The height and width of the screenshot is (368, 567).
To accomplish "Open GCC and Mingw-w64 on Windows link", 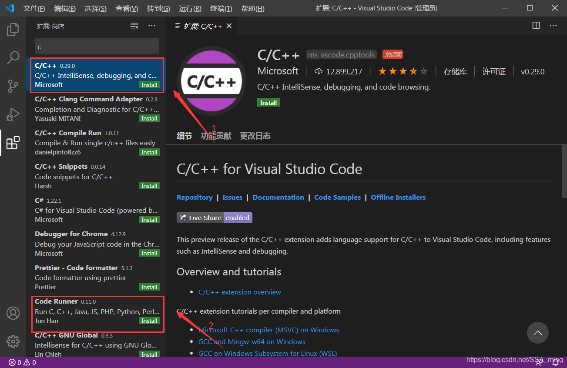I will 252,341.
